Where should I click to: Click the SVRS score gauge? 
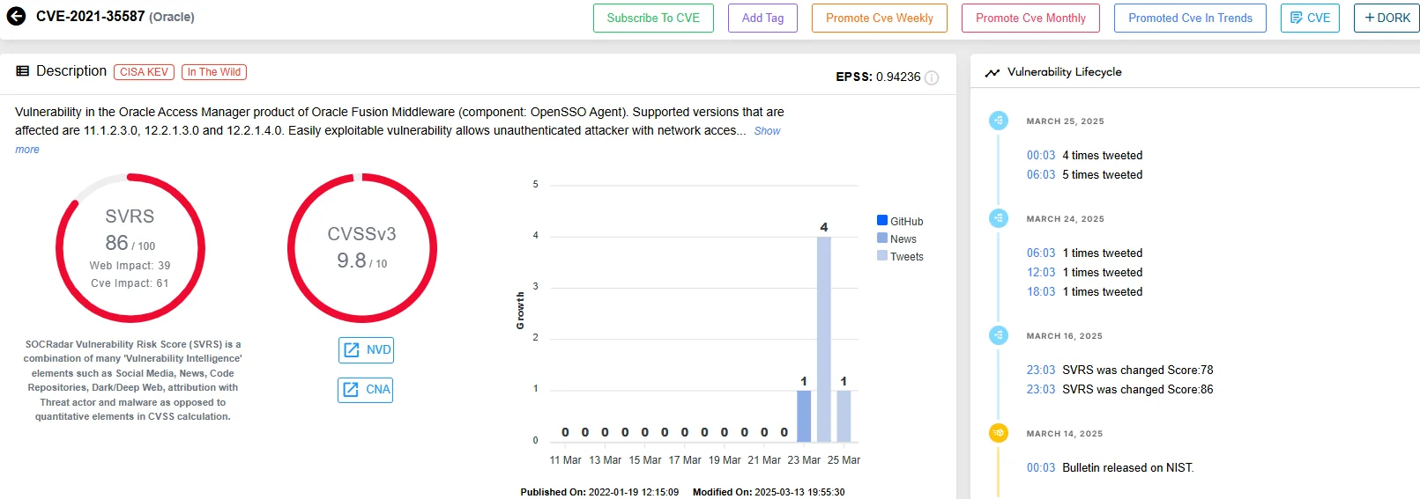(x=130, y=248)
